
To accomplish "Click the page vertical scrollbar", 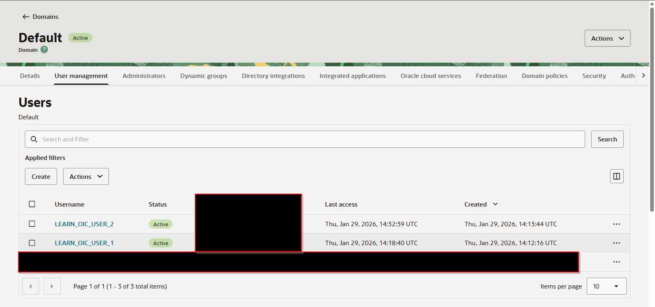I will [x=652, y=108].
